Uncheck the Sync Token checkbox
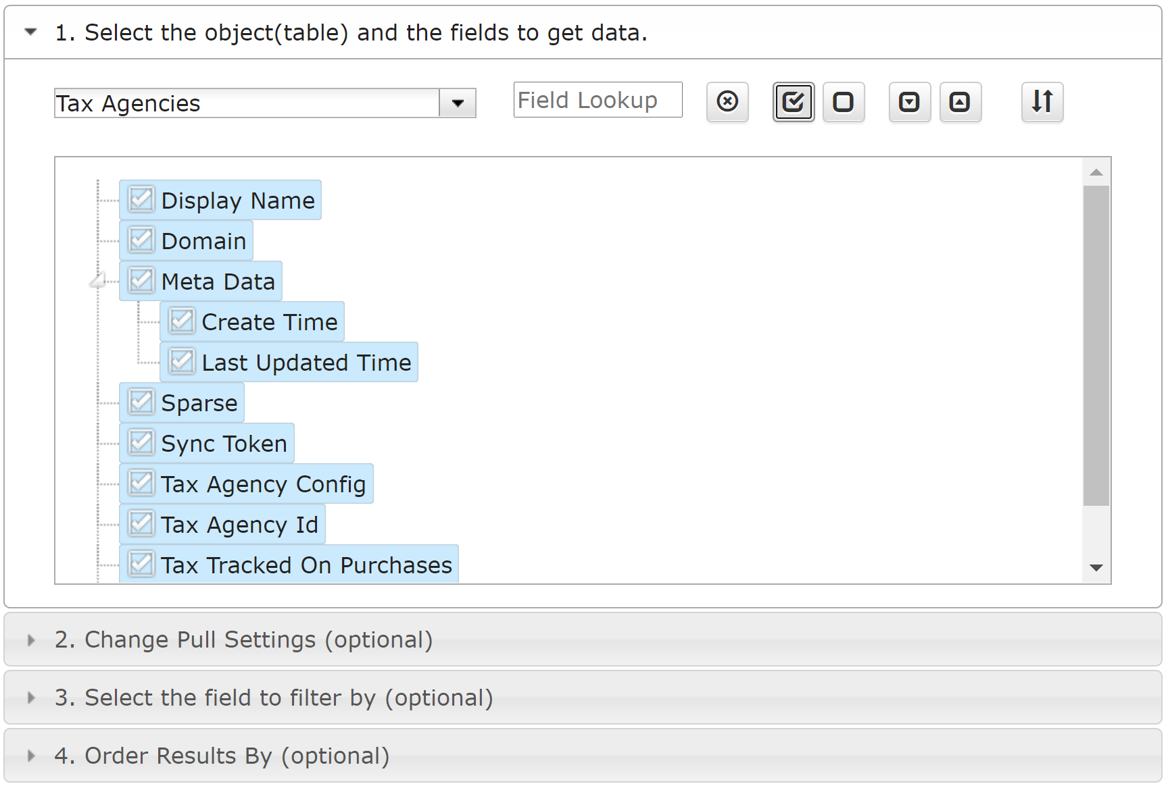Image resolution: width=1168 pixels, height=786 pixels. pos(141,443)
